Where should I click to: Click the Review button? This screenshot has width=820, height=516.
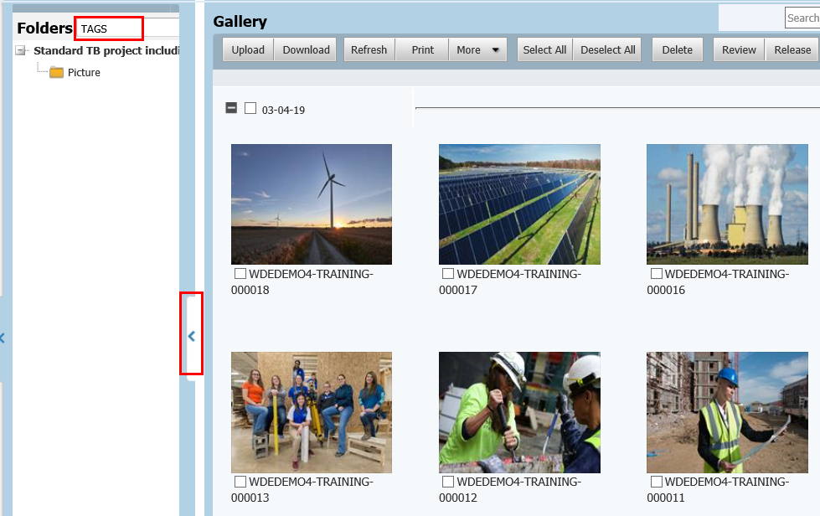coord(738,49)
